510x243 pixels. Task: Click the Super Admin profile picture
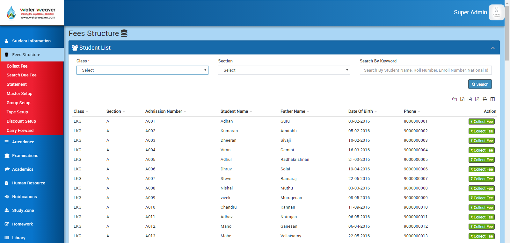[496, 13]
